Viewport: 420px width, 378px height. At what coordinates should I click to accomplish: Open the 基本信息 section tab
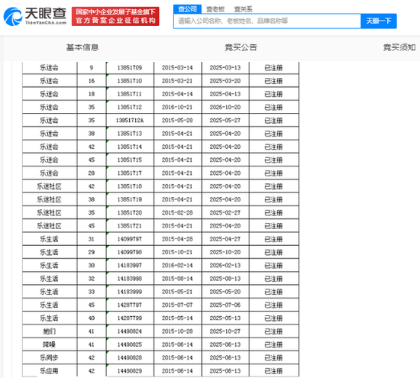82,47
